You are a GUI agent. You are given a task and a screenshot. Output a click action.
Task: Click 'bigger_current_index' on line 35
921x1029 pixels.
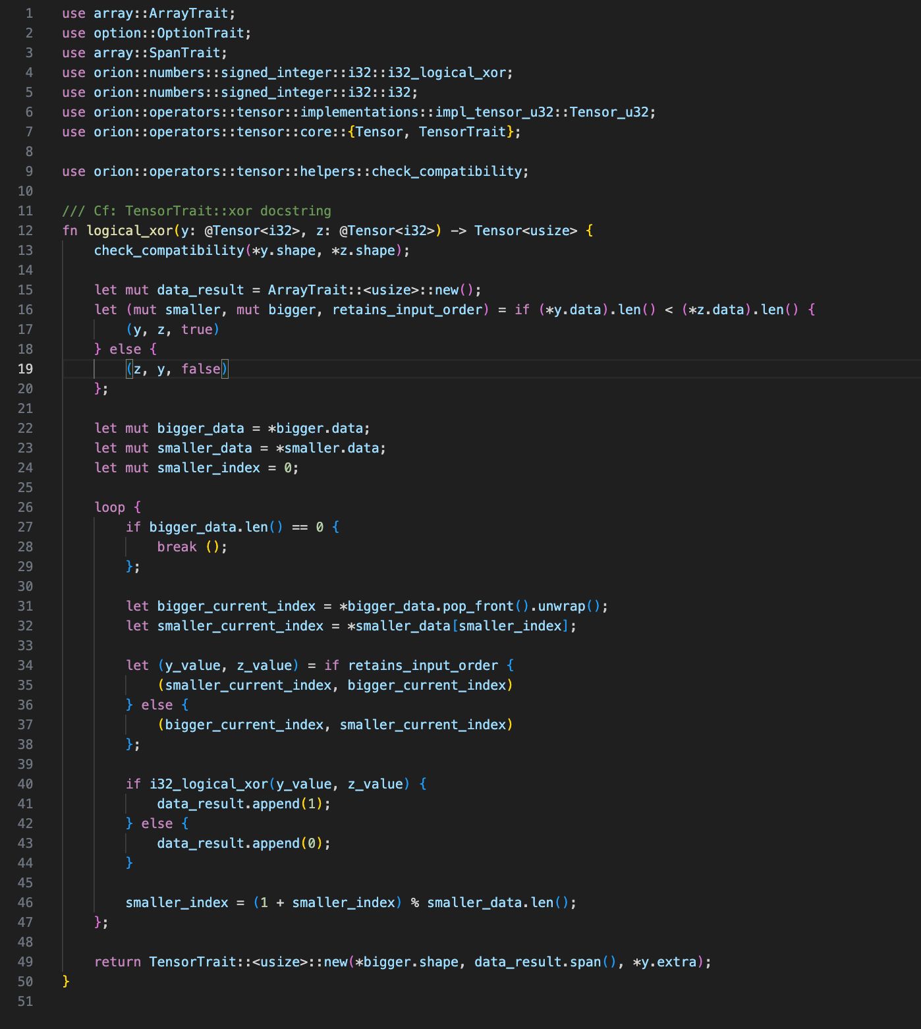click(x=427, y=685)
